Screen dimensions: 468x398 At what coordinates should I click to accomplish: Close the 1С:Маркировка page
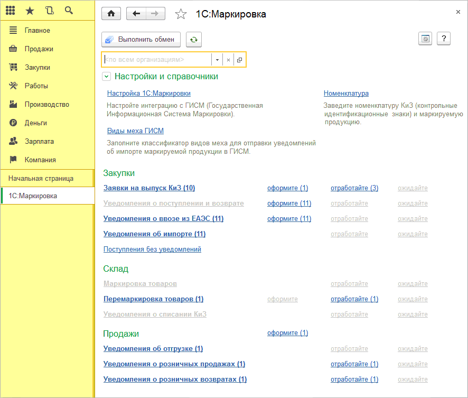tap(458, 12)
